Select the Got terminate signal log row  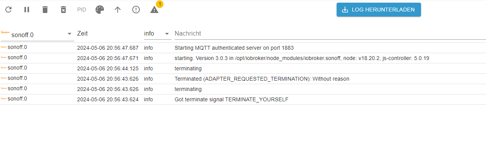coord(243,99)
